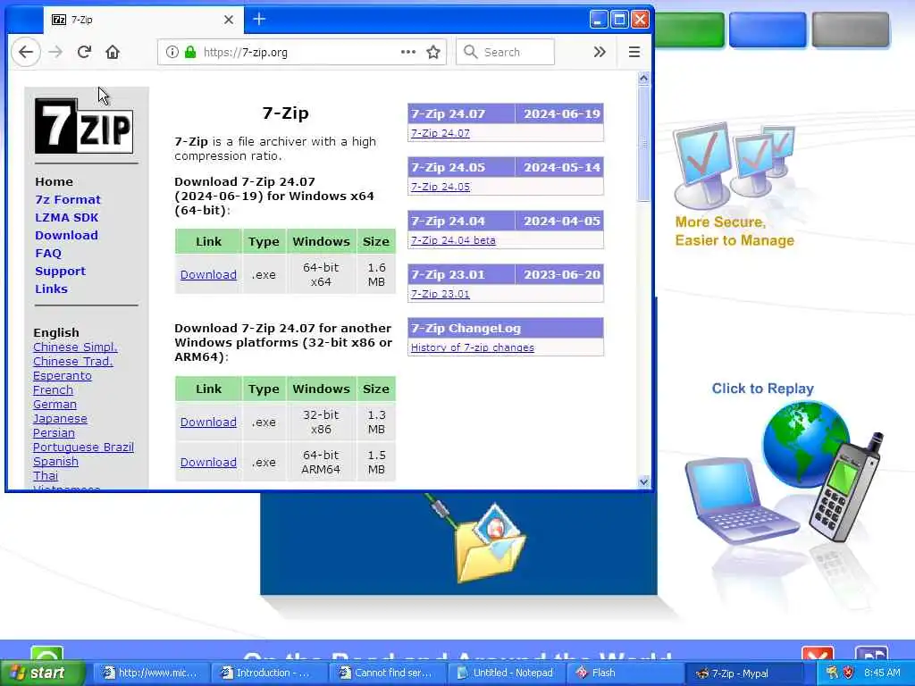This screenshot has width=915, height=686.
Task: Click the address bar URL field
Action: click(300, 52)
